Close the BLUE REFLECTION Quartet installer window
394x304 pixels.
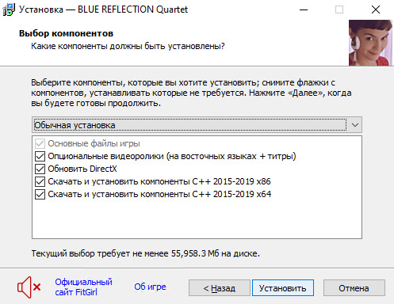click(376, 9)
